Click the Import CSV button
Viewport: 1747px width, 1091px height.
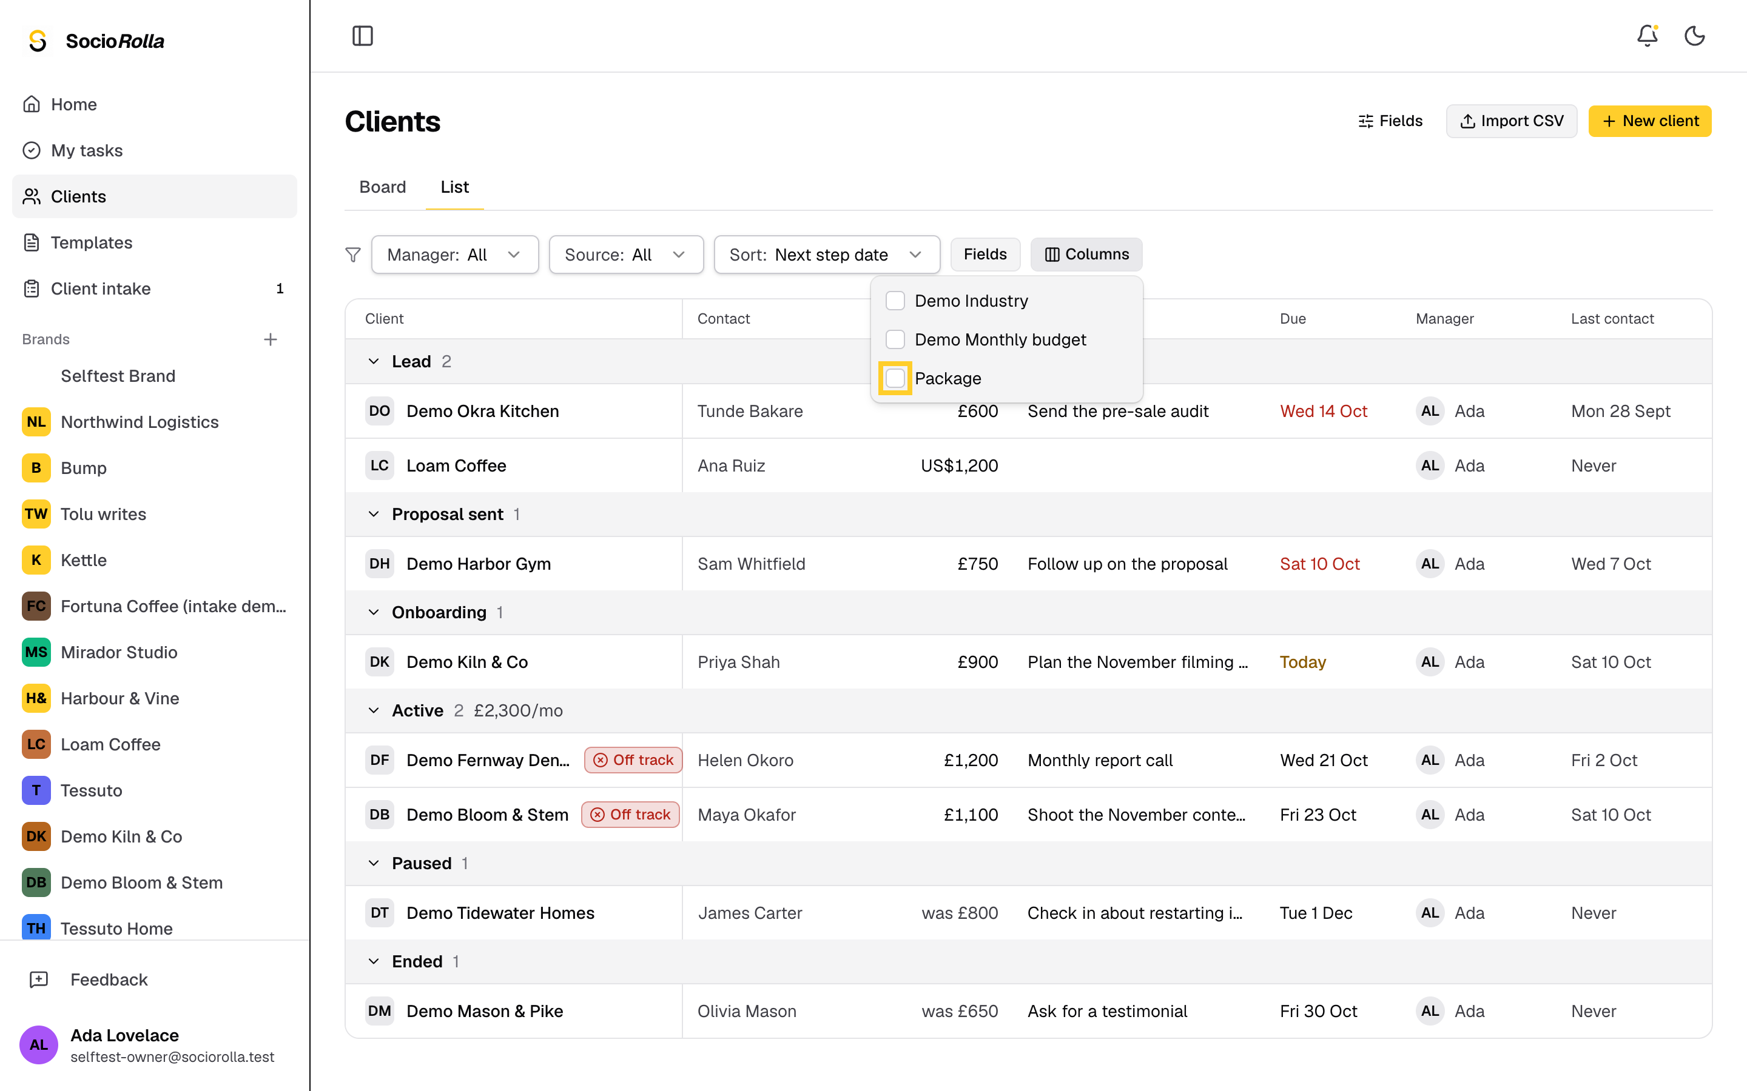(1511, 121)
